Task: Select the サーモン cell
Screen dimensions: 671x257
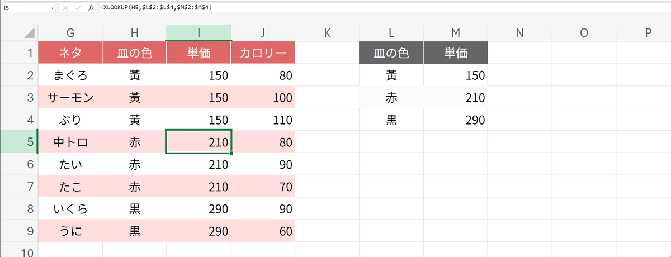Action: pos(70,98)
